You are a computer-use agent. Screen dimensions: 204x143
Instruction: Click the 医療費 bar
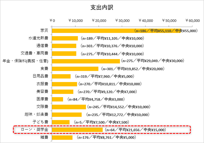pyautogui.click(x=57, y=99)
